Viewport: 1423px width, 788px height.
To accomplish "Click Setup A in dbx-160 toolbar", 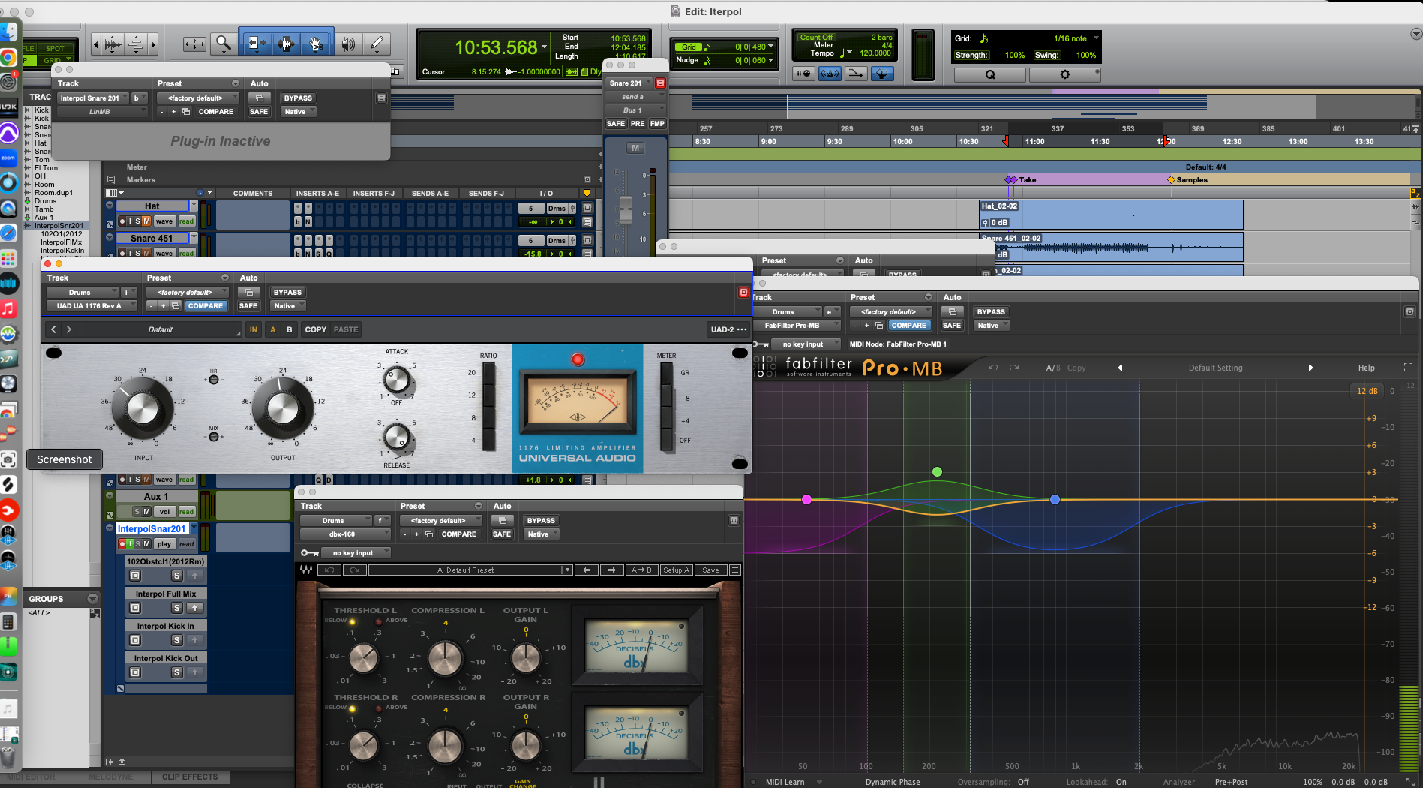I will pos(676,570).
